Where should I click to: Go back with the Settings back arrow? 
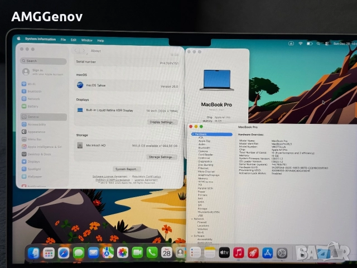(76, 50)
